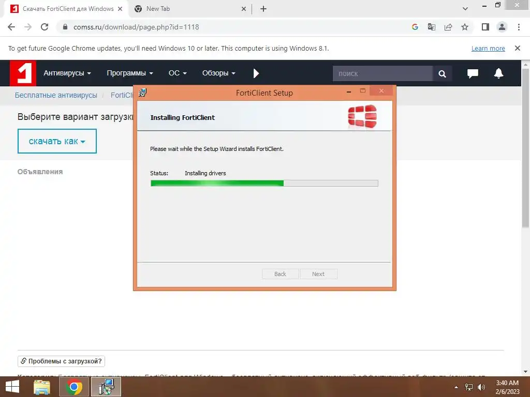The image size is (530, 397).
Task: Click the поиск search input field
Action: coord(382,73)
